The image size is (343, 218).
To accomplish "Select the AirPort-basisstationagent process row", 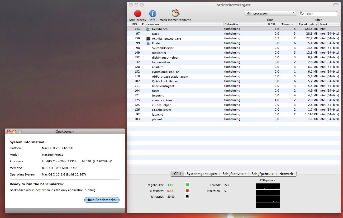I will tap(234, 77).
